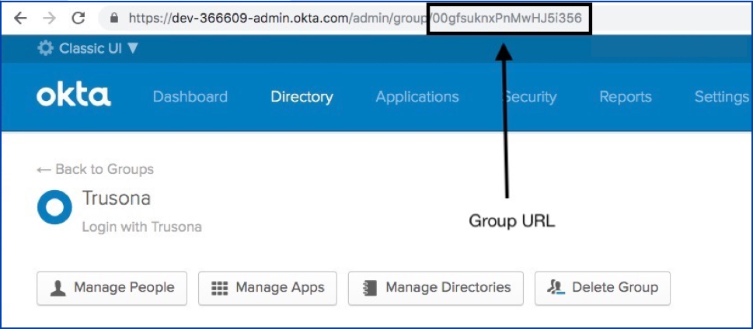Open the Directory menu

[x=302, y=97]
